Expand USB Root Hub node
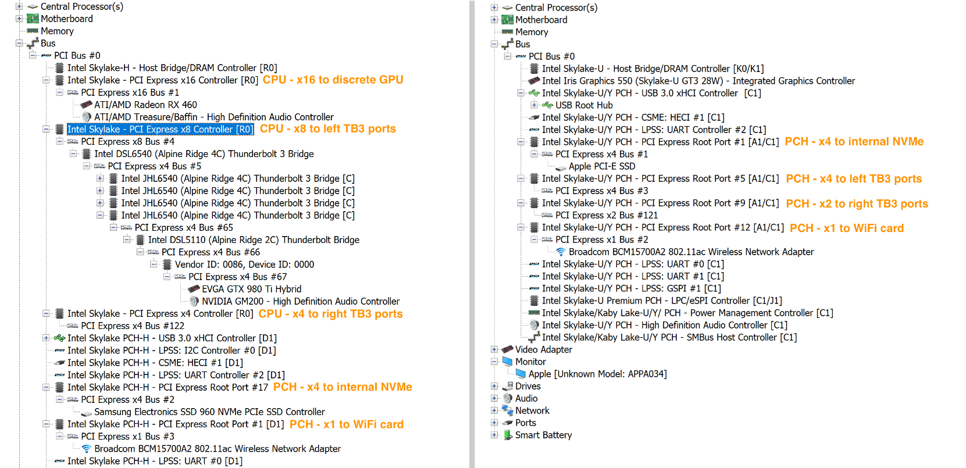966x468 pixels. 534,105
